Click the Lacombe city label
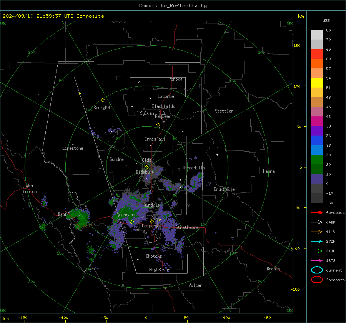 [x=165, y=96]
